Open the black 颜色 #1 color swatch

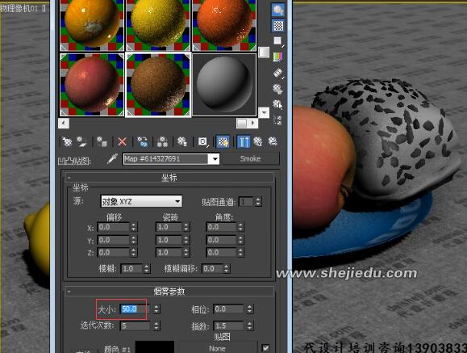point(155,347)
